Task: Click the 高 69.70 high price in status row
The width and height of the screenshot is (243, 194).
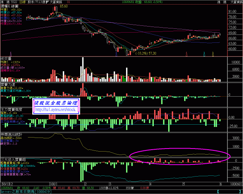Action: pyautogui.click(x=73, y=188)
